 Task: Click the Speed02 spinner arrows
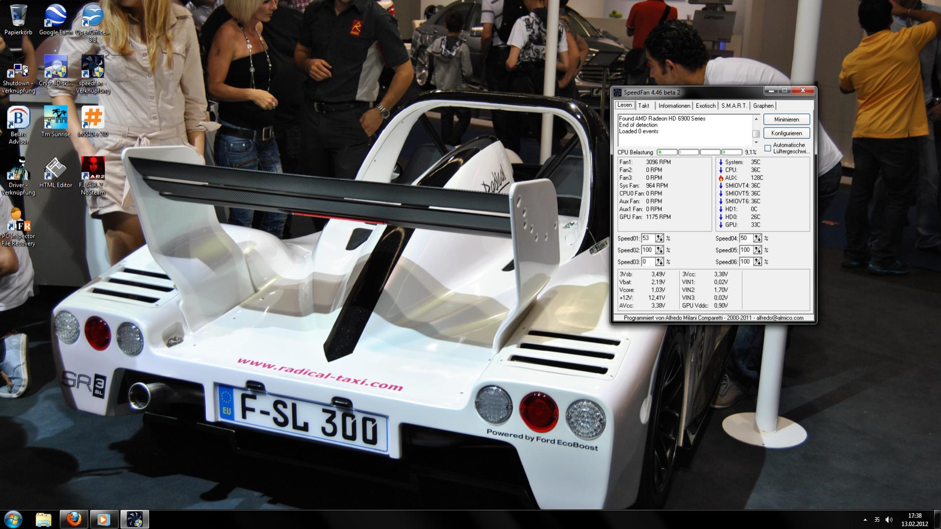click(660, 250)
